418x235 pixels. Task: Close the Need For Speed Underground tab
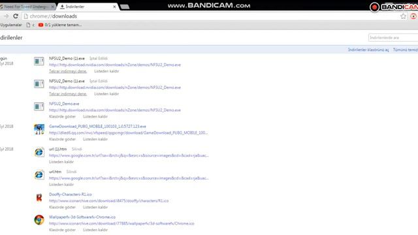coord(52,7)
